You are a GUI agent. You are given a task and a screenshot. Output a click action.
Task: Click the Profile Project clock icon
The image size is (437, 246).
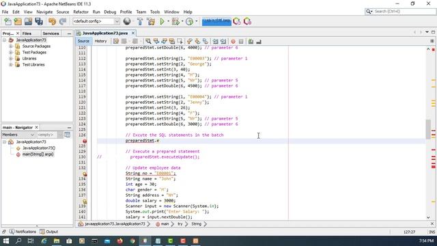pyautogui.click(x=190, y=21)
